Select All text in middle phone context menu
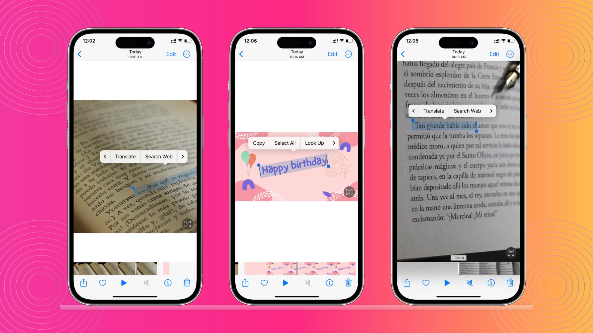Image resolution: width=593 pixels, height=333 pixels. click(x=285, y=143)
